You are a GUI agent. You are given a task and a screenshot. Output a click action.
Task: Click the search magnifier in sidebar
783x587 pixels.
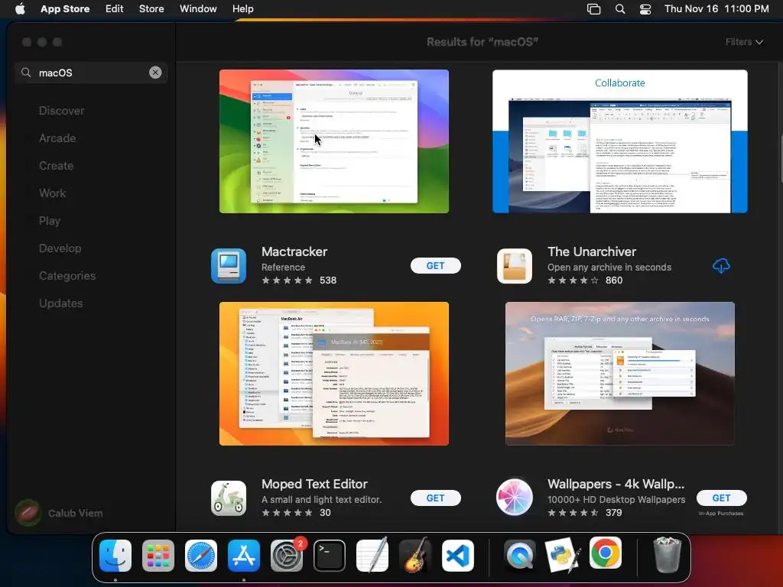(x=26, y=73)
